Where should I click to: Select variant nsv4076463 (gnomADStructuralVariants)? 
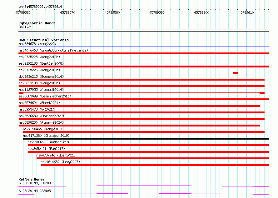[53, 50]
